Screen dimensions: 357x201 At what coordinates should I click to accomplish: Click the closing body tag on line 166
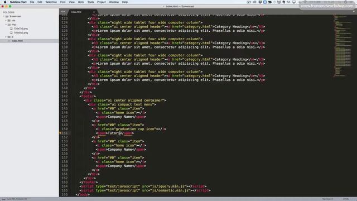point(83,194)
